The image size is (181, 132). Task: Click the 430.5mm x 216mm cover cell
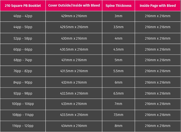(x=74, y=49)
